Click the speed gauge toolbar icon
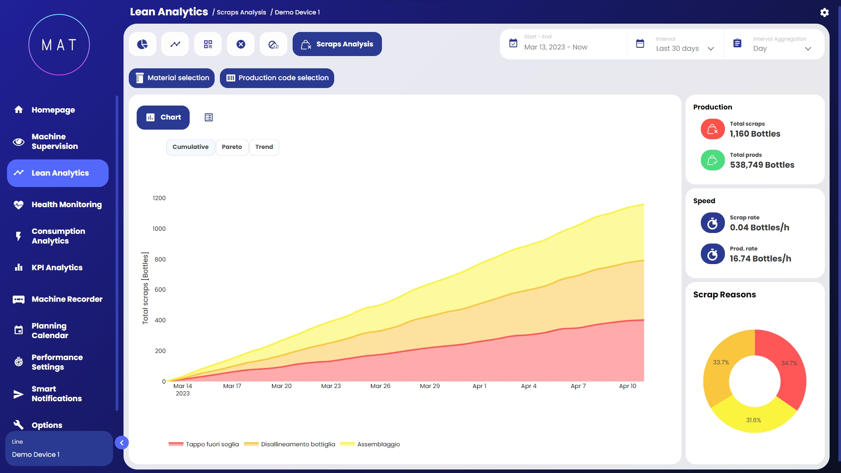Image resolution: width=841 pixels, height=473 pixels. 273,44
